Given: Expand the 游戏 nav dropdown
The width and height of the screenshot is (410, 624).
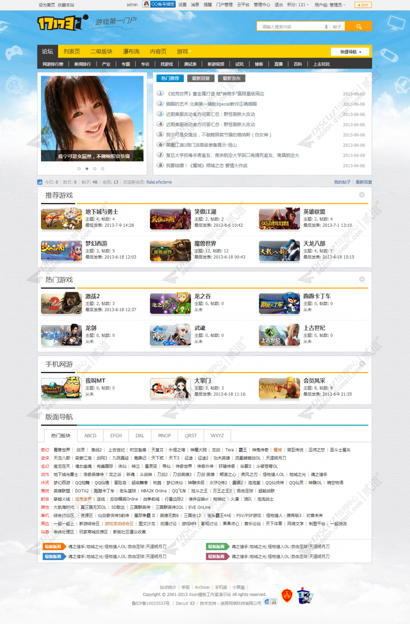Looking at the screenshot, I should coord(184,51).
